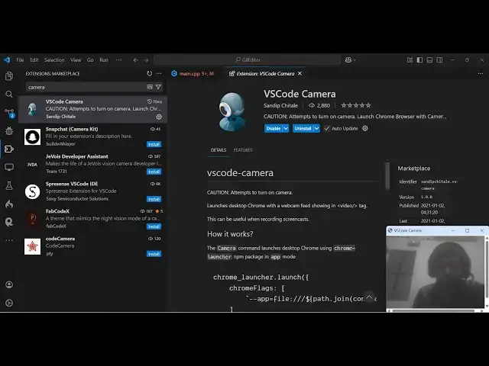Switch to the FEATURES tab
The width and height of the screenshot is (489, 366).
(x=243, y=150)
